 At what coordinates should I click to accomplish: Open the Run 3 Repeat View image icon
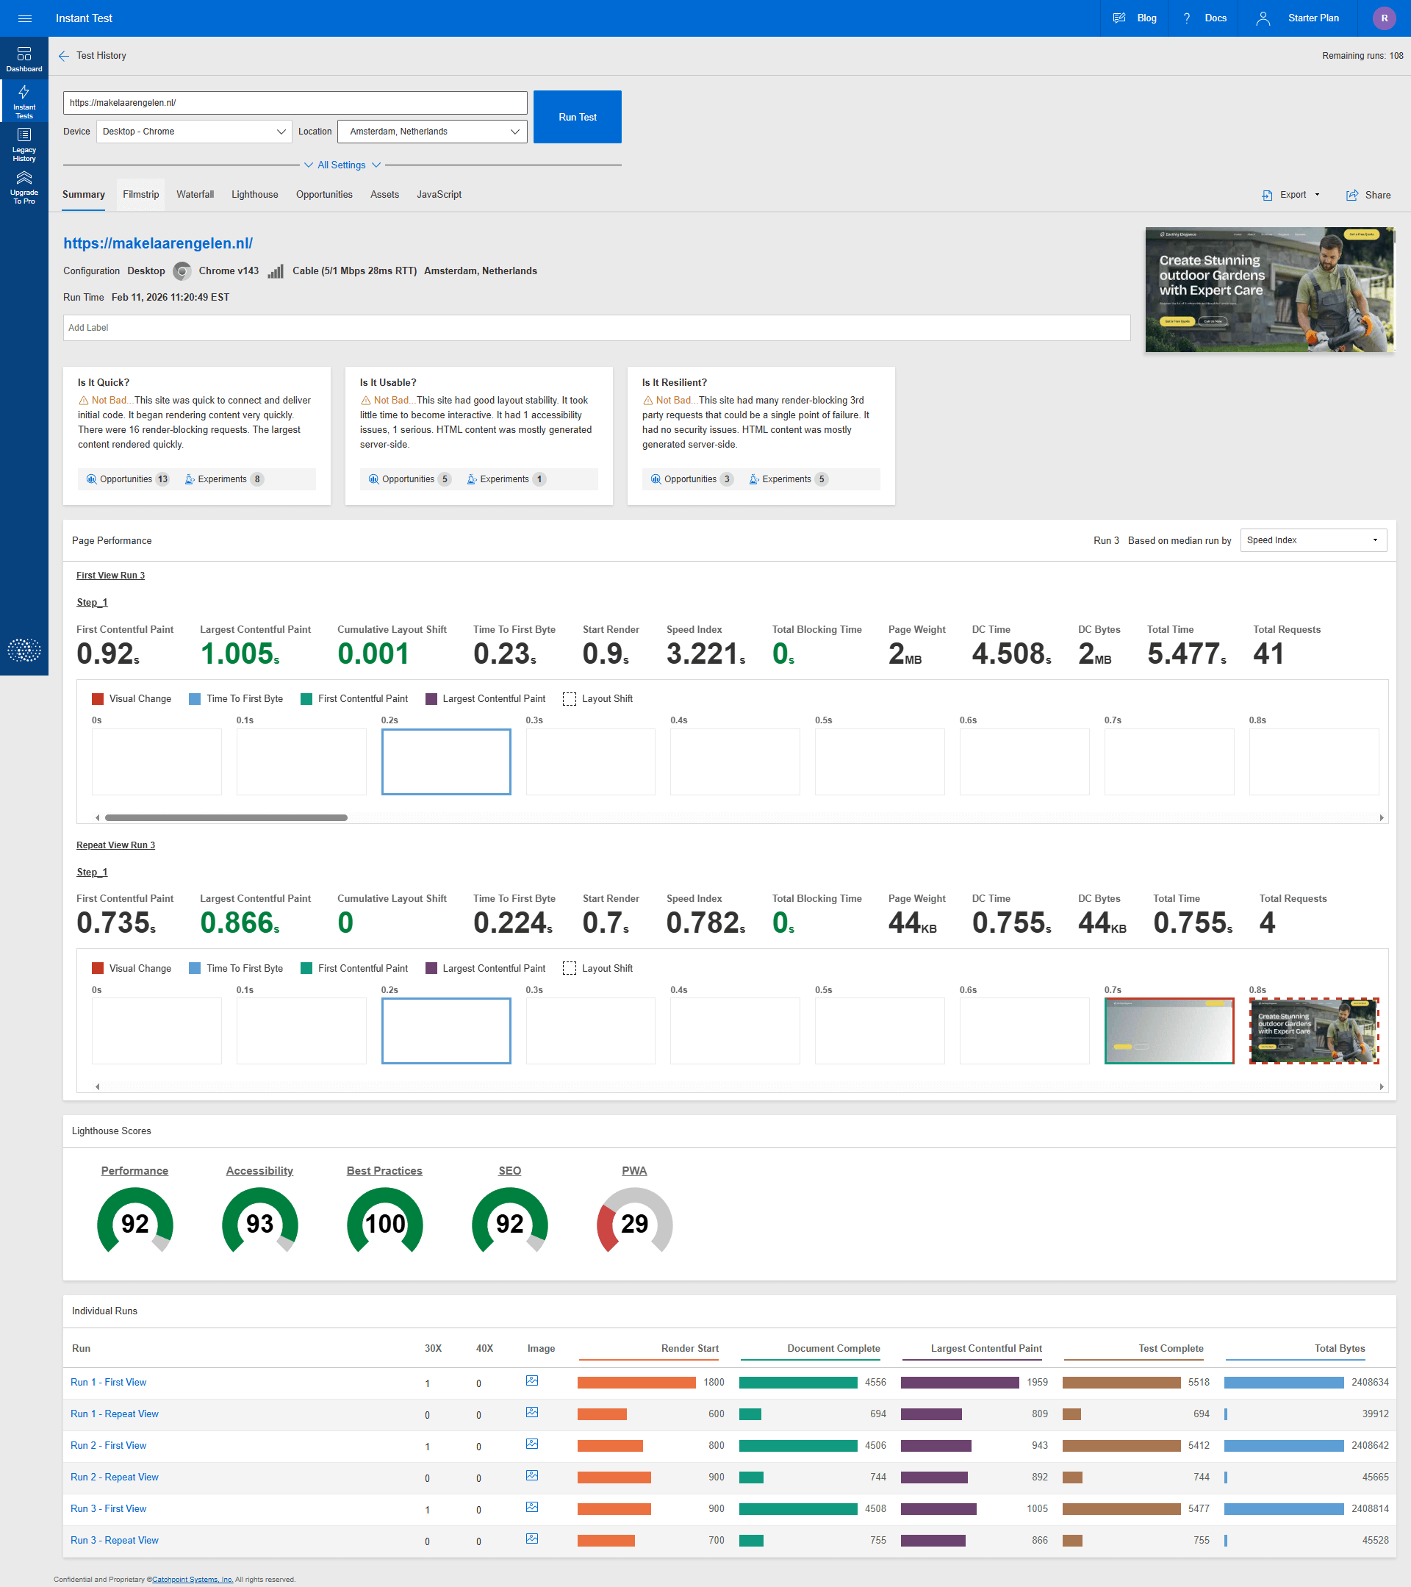[x=531, y=1539]
